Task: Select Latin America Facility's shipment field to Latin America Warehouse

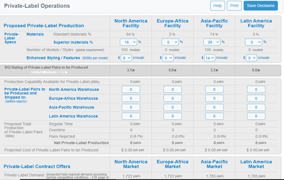Action: pos(256,116)
